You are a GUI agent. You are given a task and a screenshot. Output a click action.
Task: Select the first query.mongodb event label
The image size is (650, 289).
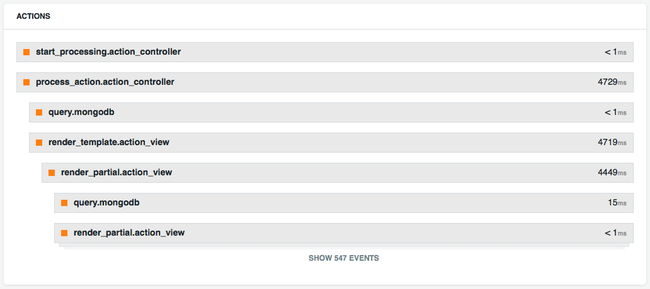tap(81, 112)
